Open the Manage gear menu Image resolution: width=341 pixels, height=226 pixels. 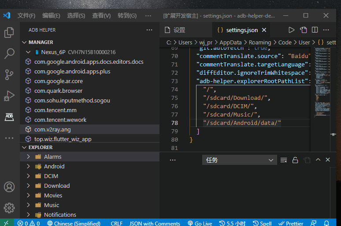click(9, 208)
